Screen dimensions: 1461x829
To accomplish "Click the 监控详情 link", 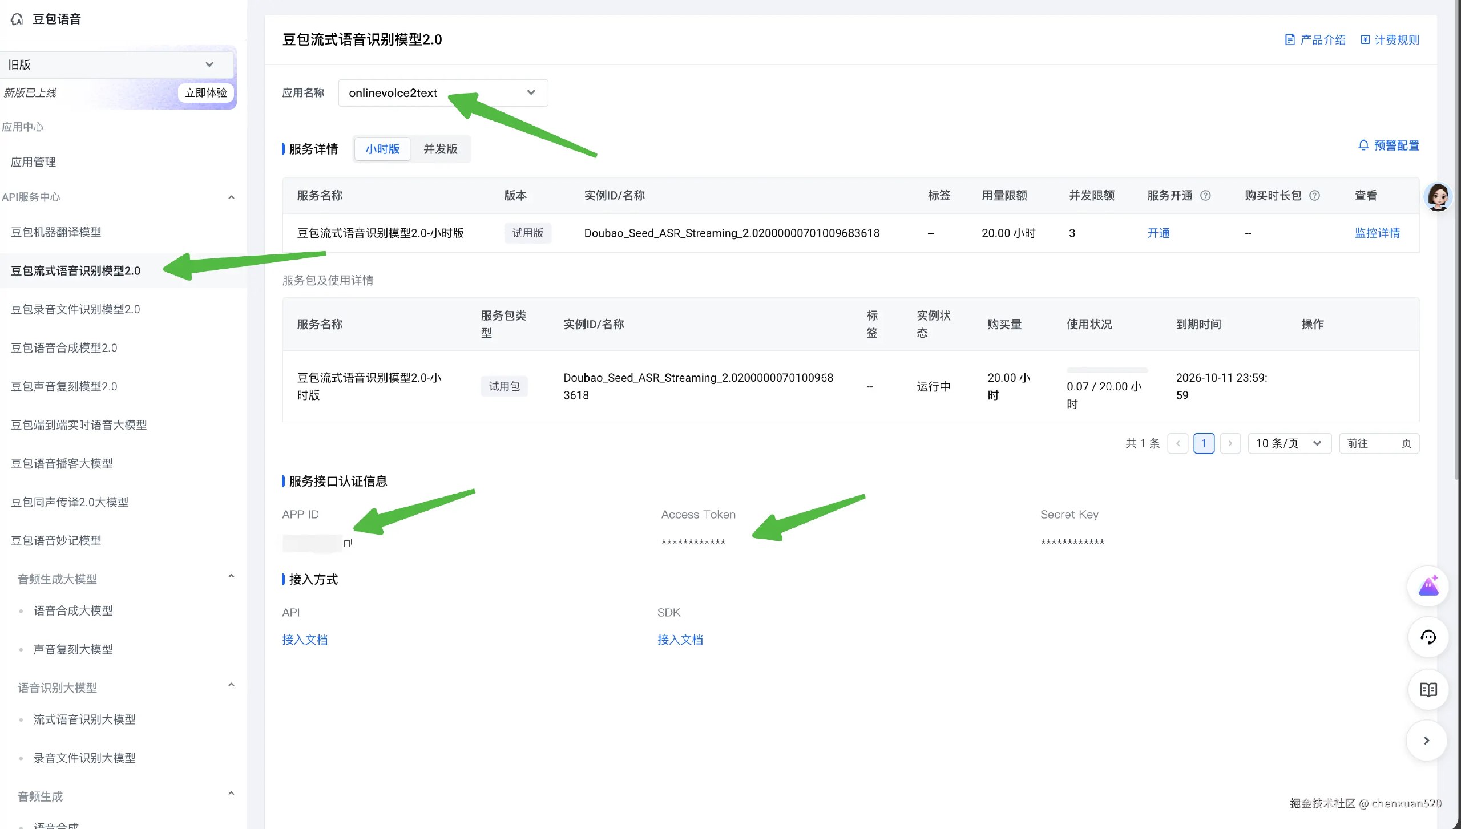I will [1377, 233].
